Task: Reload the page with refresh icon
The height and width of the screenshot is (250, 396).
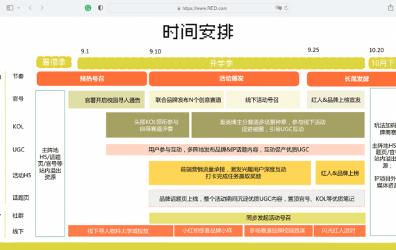Action: [286, 8]
